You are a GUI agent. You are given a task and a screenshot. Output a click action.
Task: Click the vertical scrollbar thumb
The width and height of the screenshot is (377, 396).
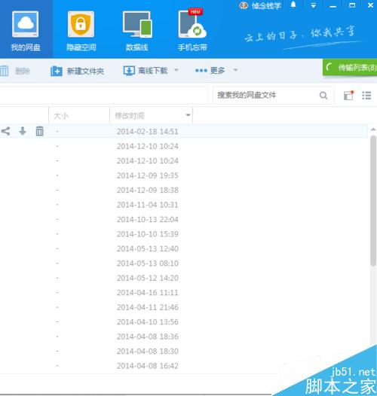pos(373,201)
